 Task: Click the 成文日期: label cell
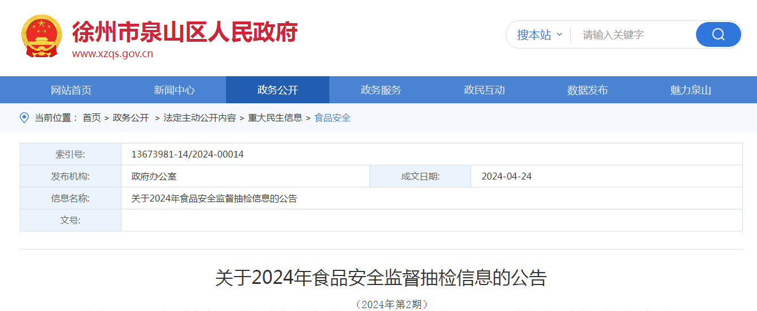420,176
